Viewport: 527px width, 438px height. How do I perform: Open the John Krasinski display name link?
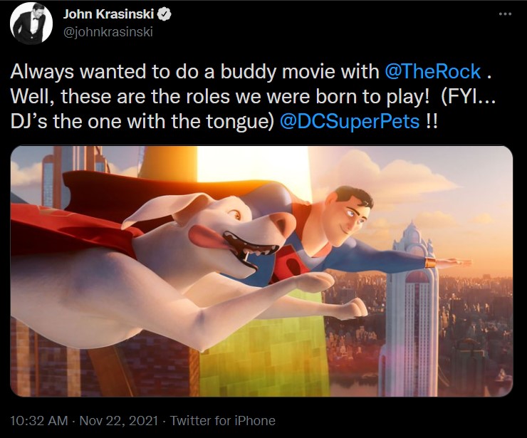click(x=108, y=14)
